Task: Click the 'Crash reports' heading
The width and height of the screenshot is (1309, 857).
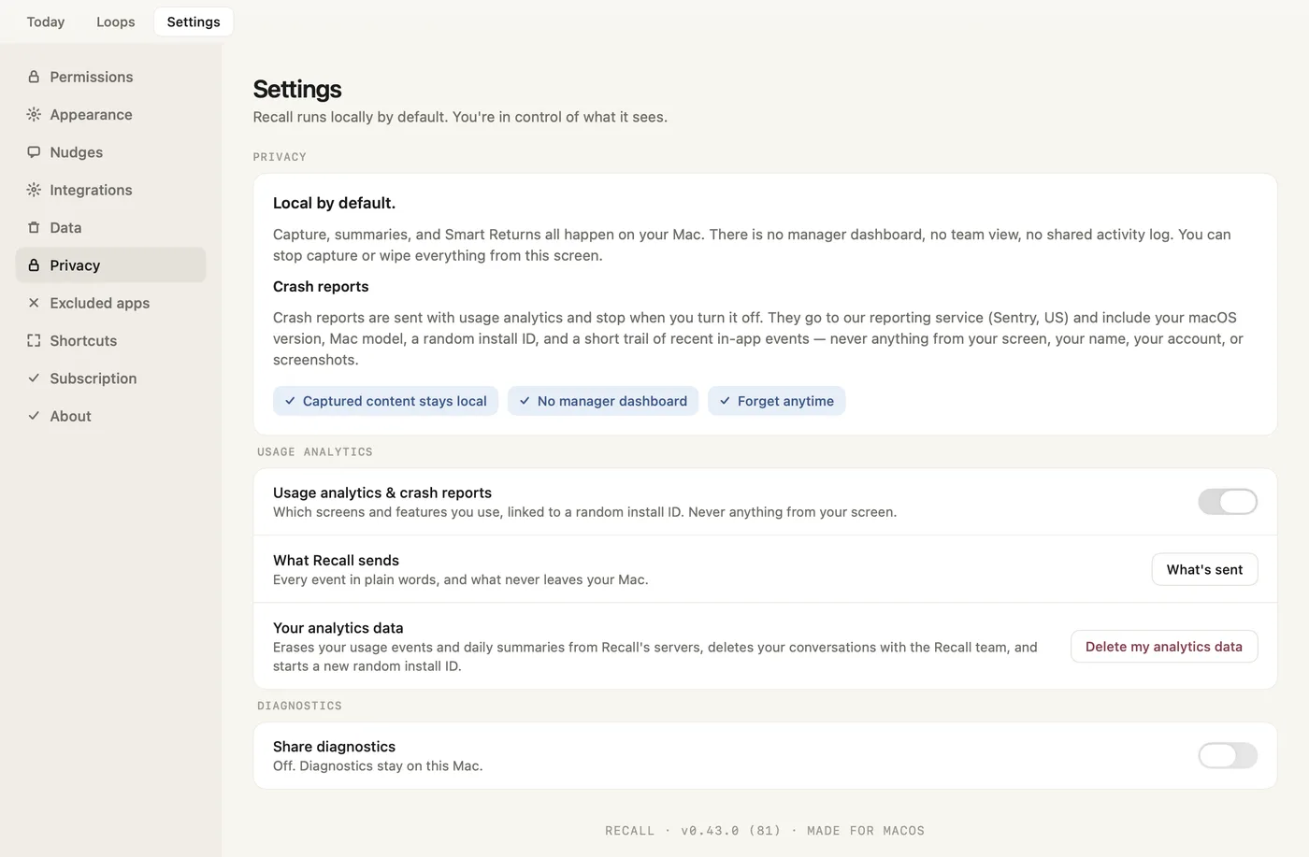Action: click(321, 286)
